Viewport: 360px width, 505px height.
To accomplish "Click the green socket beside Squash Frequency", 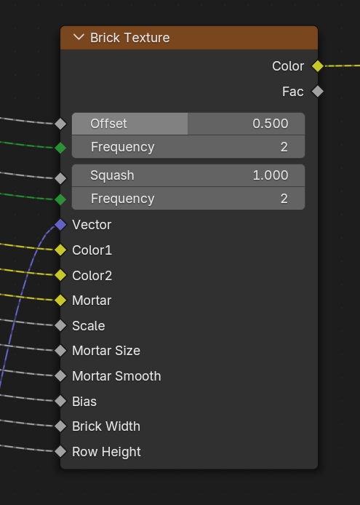I will [60, 199].
